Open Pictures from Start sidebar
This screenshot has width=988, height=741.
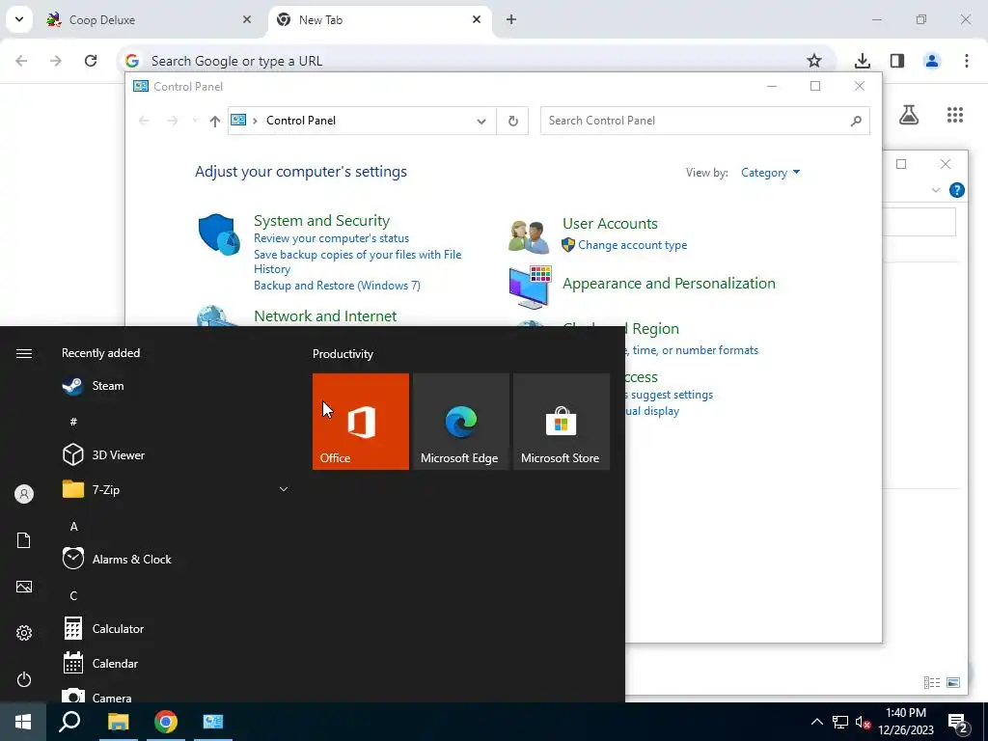click(x=24, y=587)
